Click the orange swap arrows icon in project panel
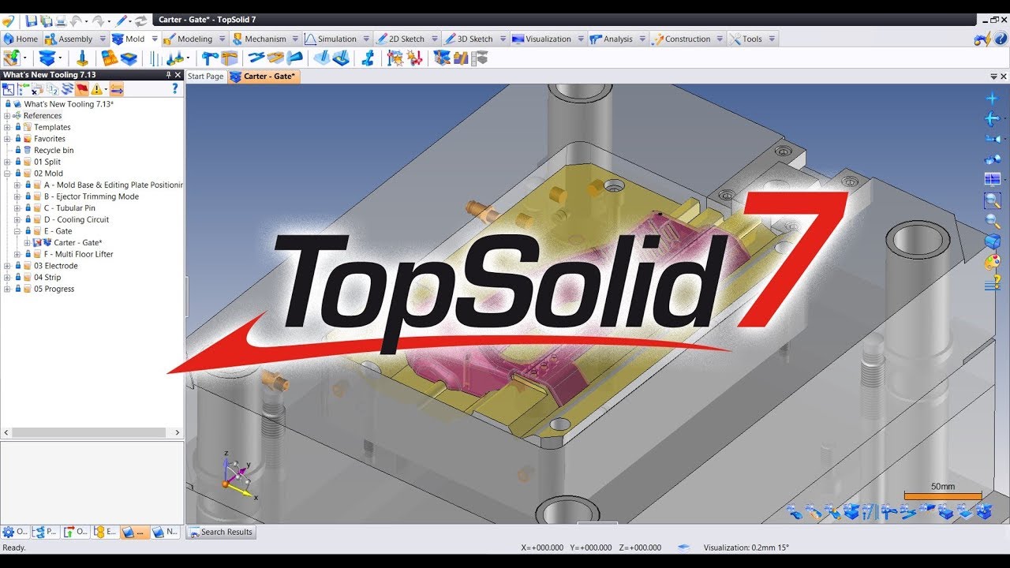The height and width of the screenshot is (568, 1010). 116,89
